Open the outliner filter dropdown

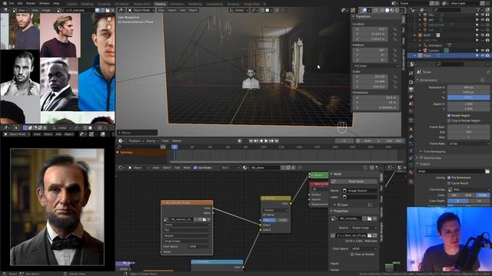(480, 10)
